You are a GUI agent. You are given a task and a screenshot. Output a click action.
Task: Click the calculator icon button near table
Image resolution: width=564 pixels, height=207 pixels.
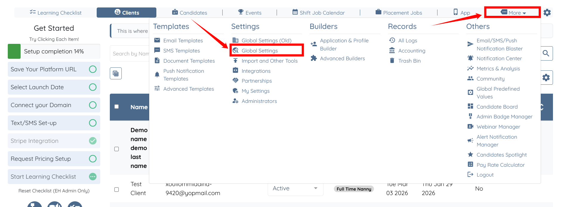click(x=116, y=73)
